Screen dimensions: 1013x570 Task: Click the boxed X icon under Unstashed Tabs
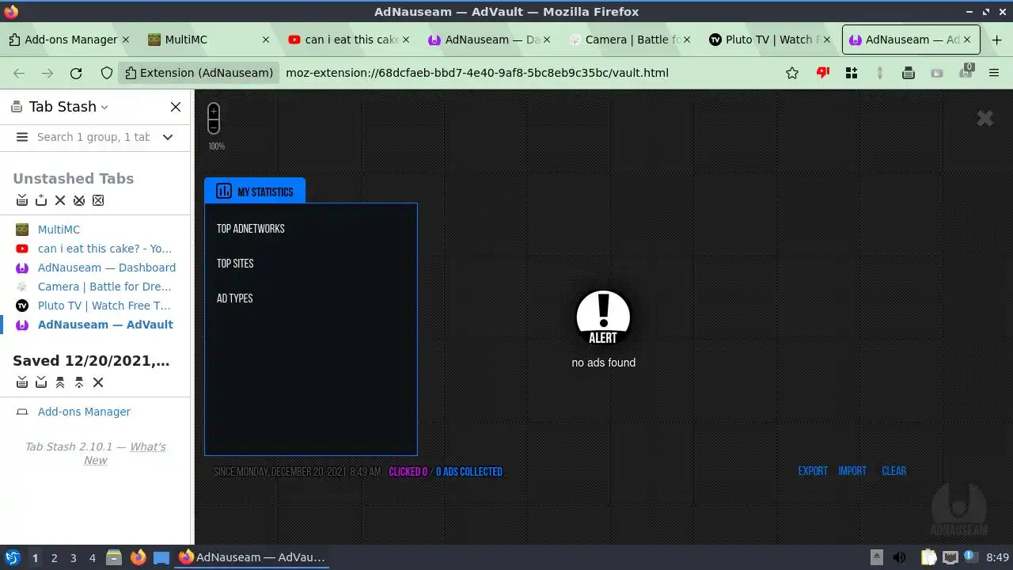[x=98, y=200]
